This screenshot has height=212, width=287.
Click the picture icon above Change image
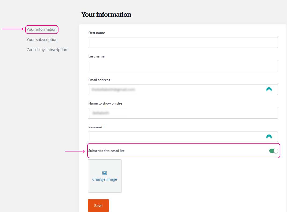(x=105, y=173)
